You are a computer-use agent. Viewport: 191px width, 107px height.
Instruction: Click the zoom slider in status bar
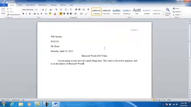181,100
